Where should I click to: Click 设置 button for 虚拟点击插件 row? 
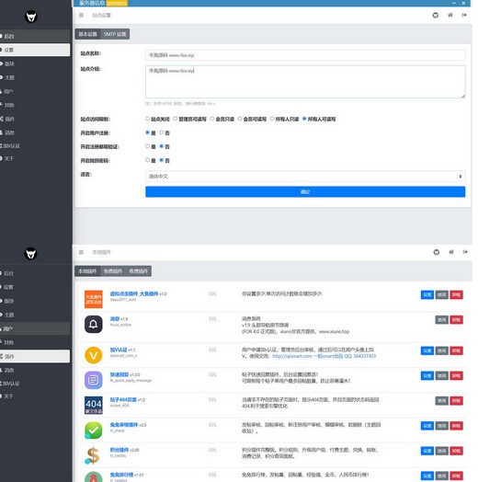(x=427, y=294)
